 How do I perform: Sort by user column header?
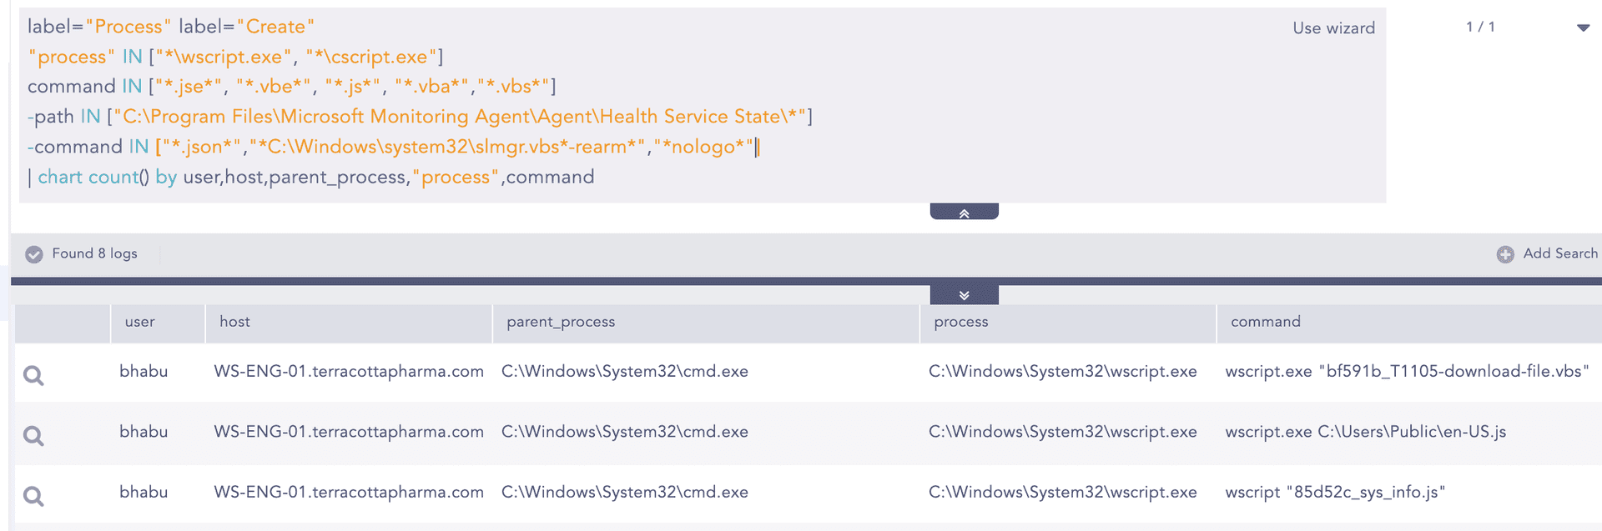pyautogui.click(x=139, y=322)
